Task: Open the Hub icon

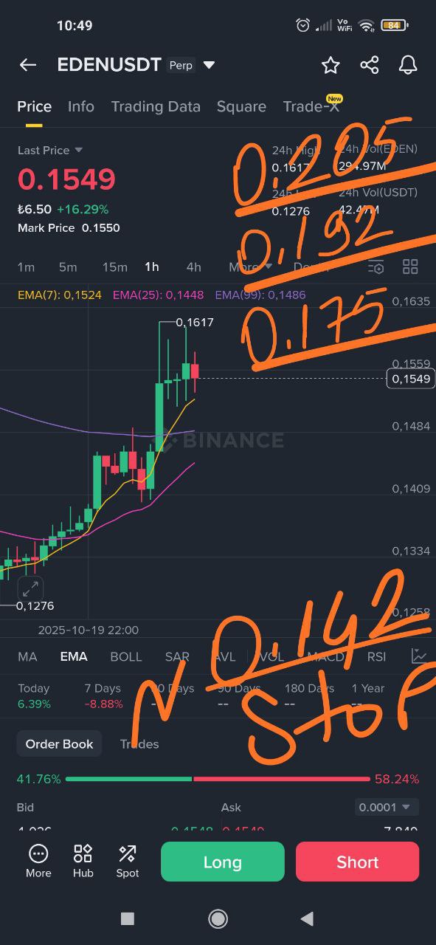Action: 83,861
